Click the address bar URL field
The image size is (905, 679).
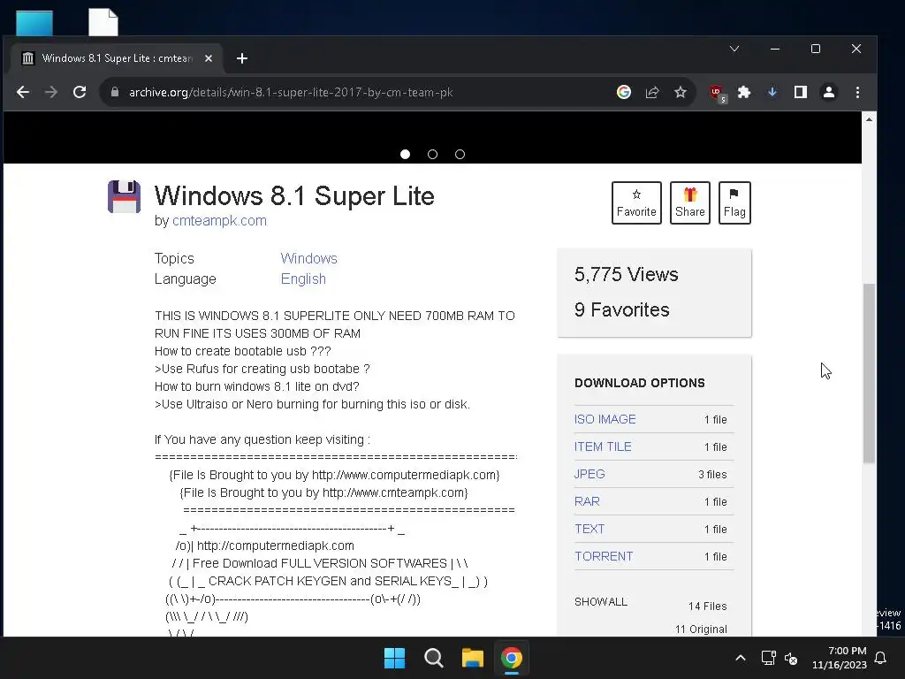[x=358, y=92]
